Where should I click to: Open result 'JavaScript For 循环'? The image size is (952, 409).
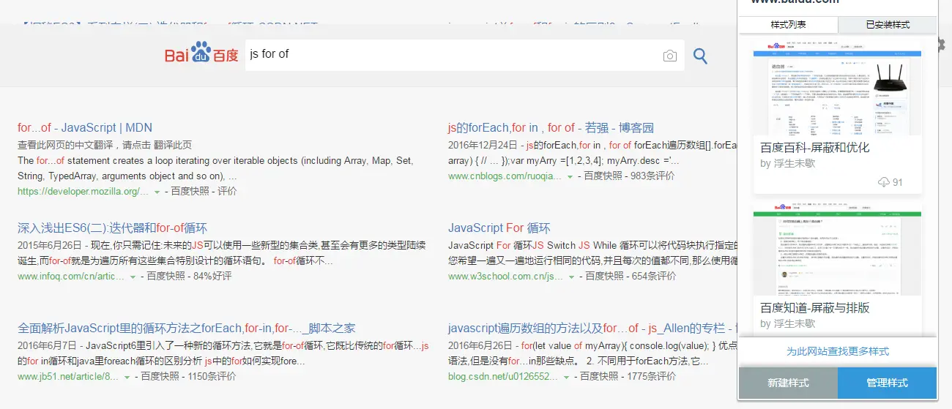pos(499,228)
